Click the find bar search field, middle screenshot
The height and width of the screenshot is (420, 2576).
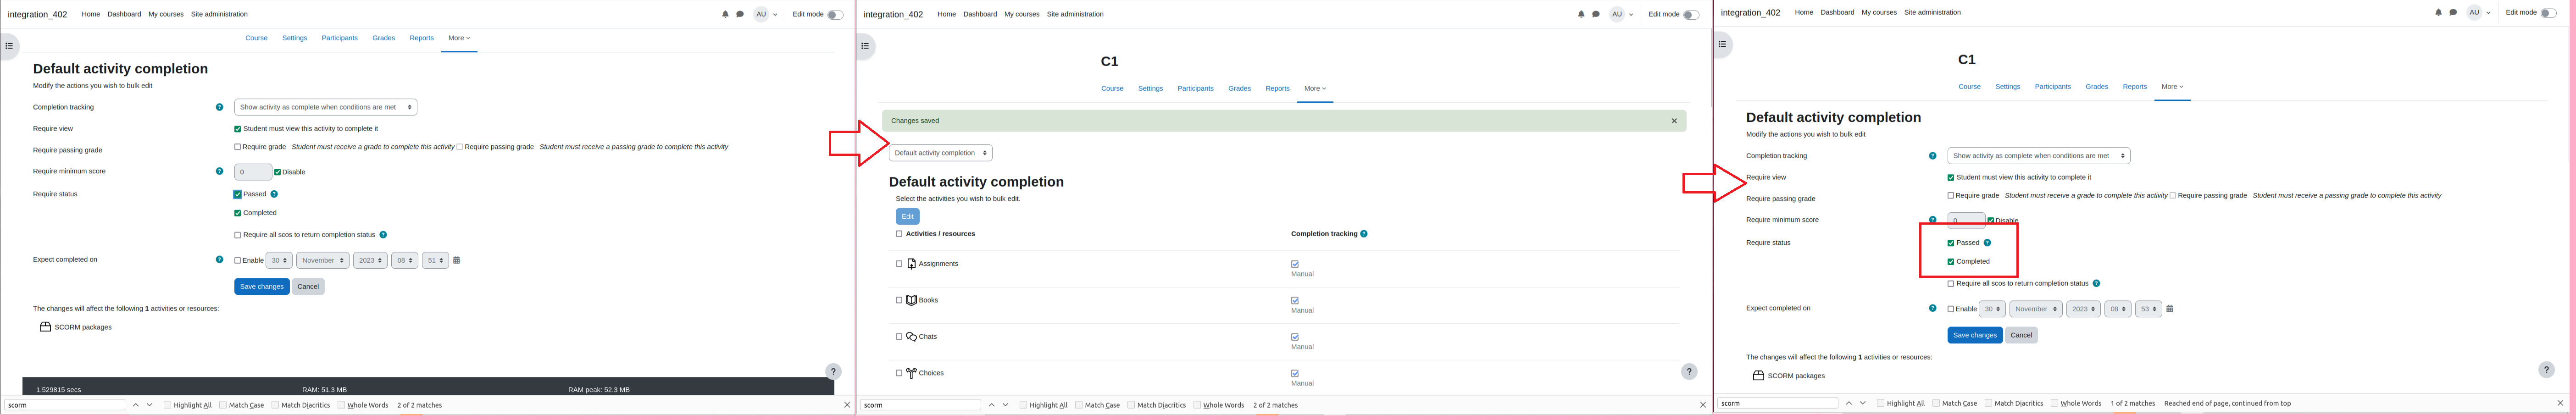point(920,405)
